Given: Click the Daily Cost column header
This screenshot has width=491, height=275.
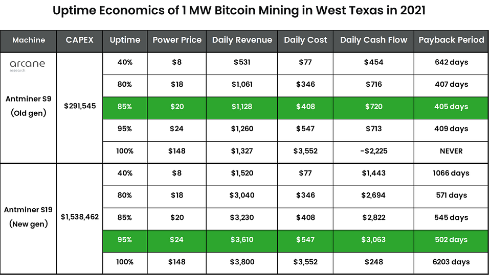Looking at the screenshot, I should click(x=305, y=41).
